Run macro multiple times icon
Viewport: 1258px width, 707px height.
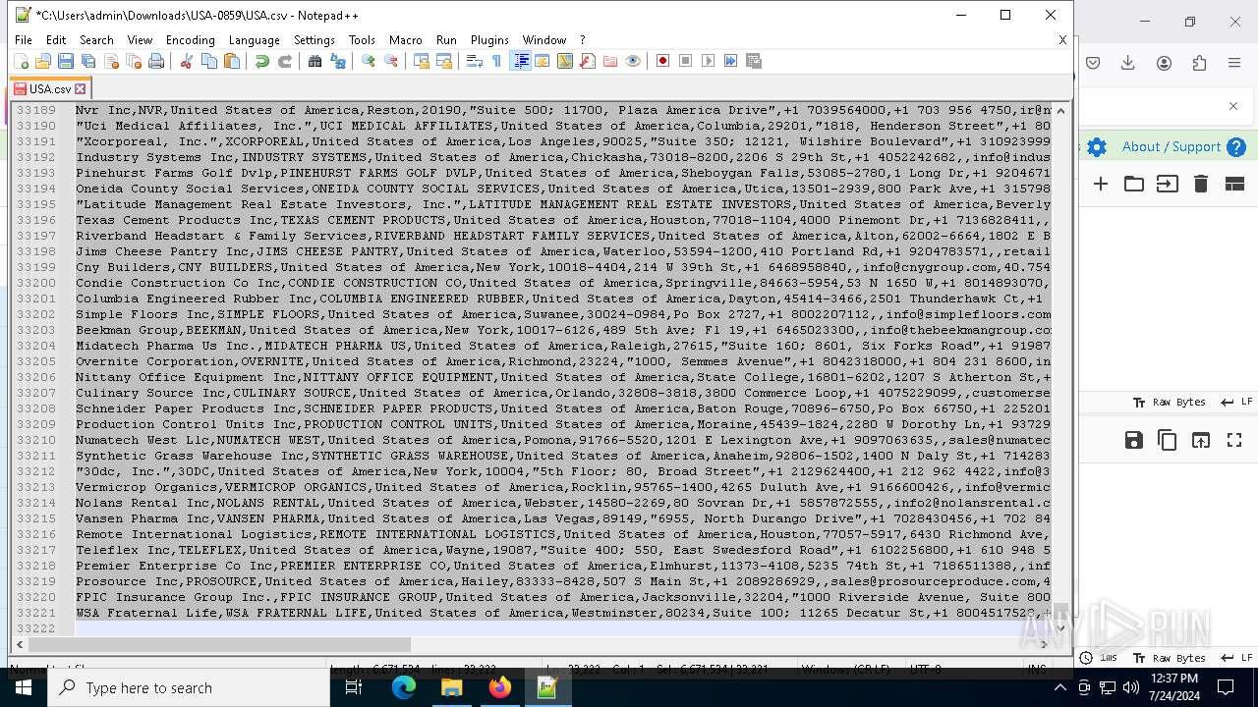tap(730, 61)
